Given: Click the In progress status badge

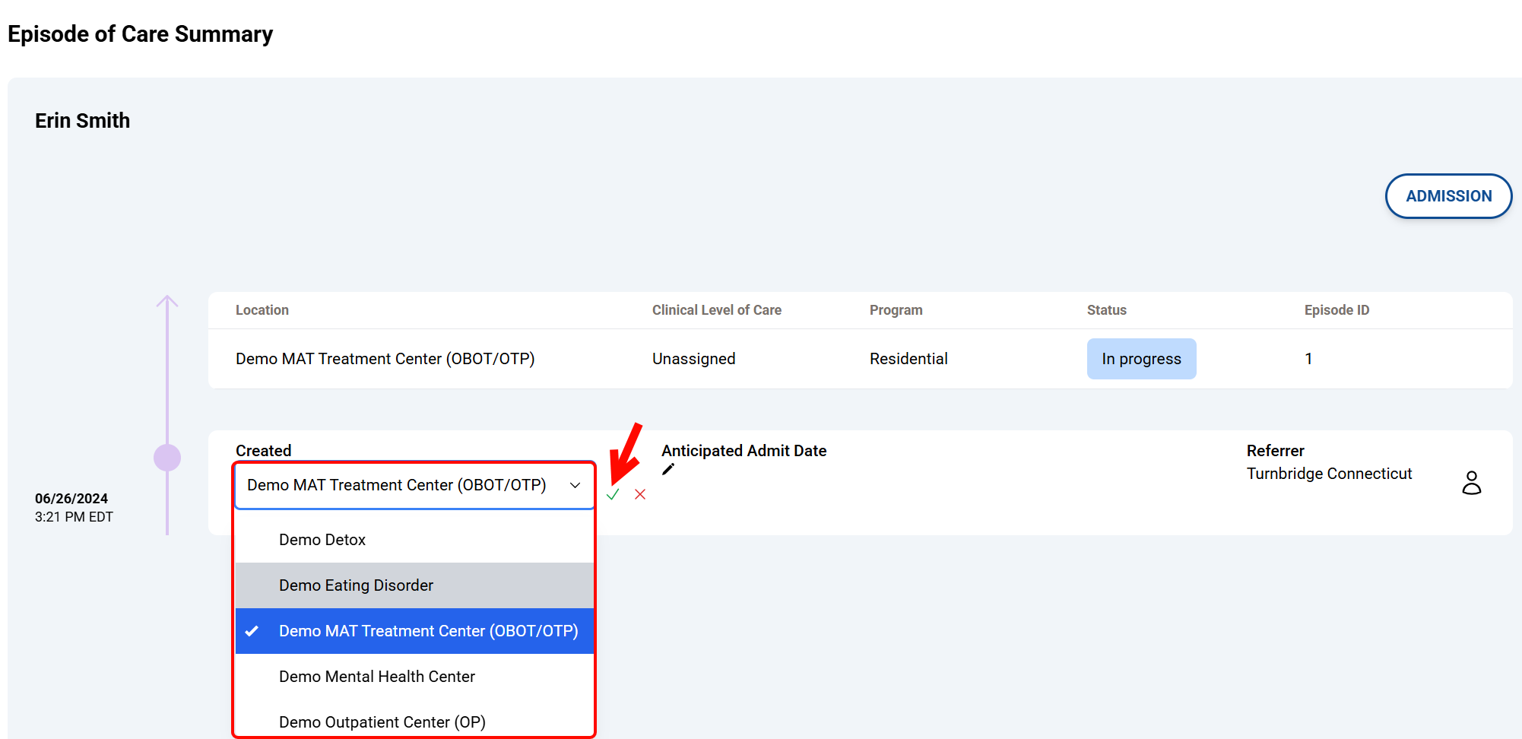Looking at the screenshot, I should point(1141,359).
